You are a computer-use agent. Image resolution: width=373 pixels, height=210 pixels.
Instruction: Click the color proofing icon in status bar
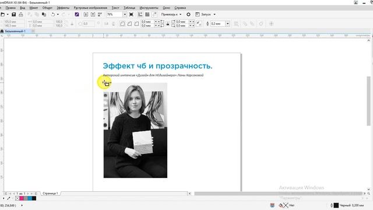tap(272, 205)
